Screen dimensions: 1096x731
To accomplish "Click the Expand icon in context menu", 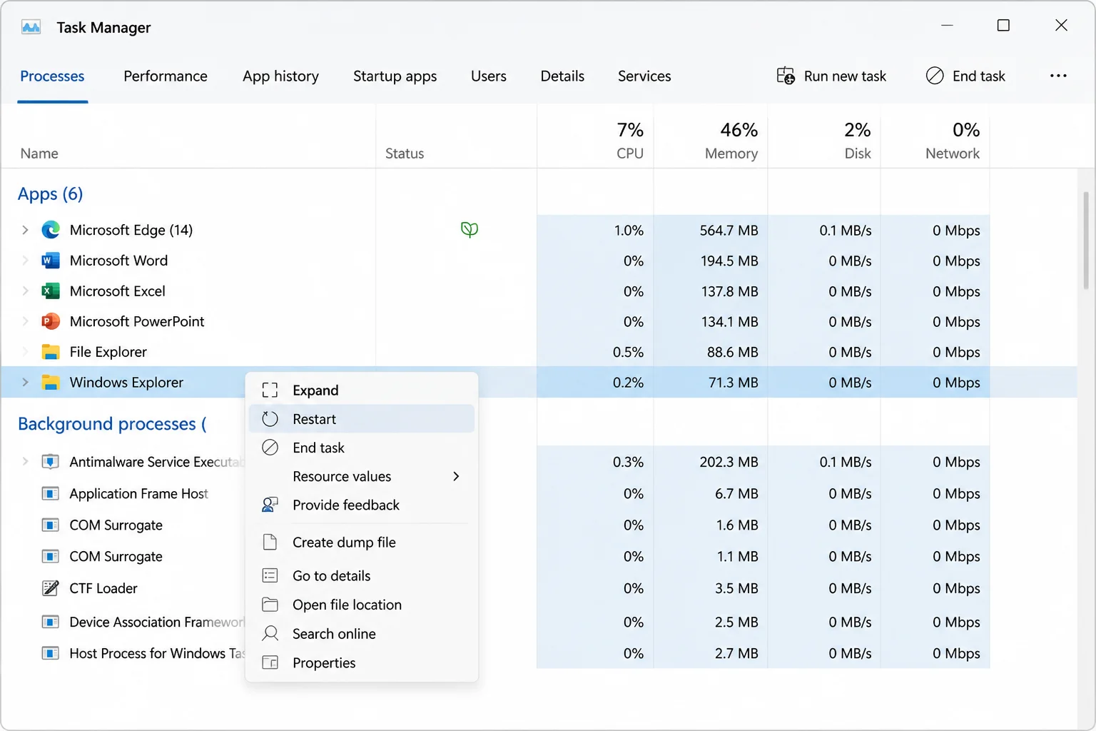I will (270, 390).
